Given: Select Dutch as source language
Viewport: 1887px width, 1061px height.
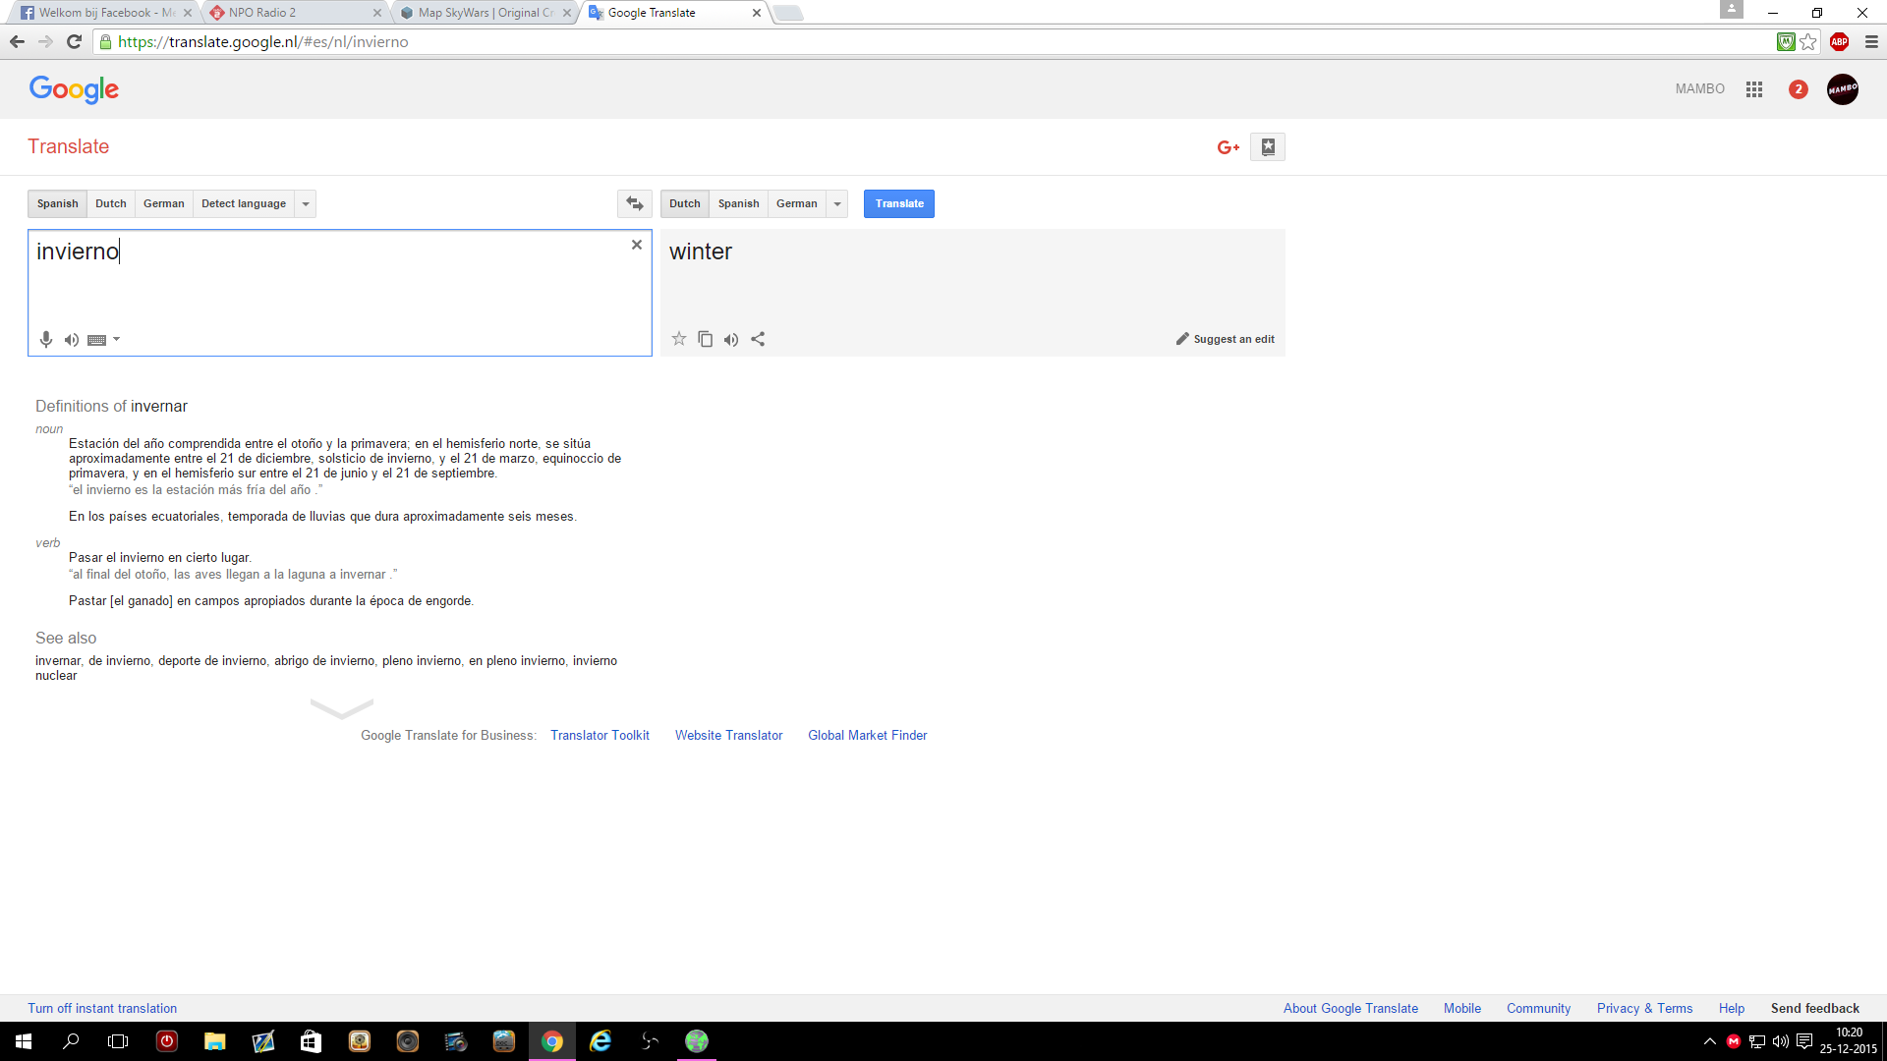Looking at the screenshot, I should click(x=111, y=203).
